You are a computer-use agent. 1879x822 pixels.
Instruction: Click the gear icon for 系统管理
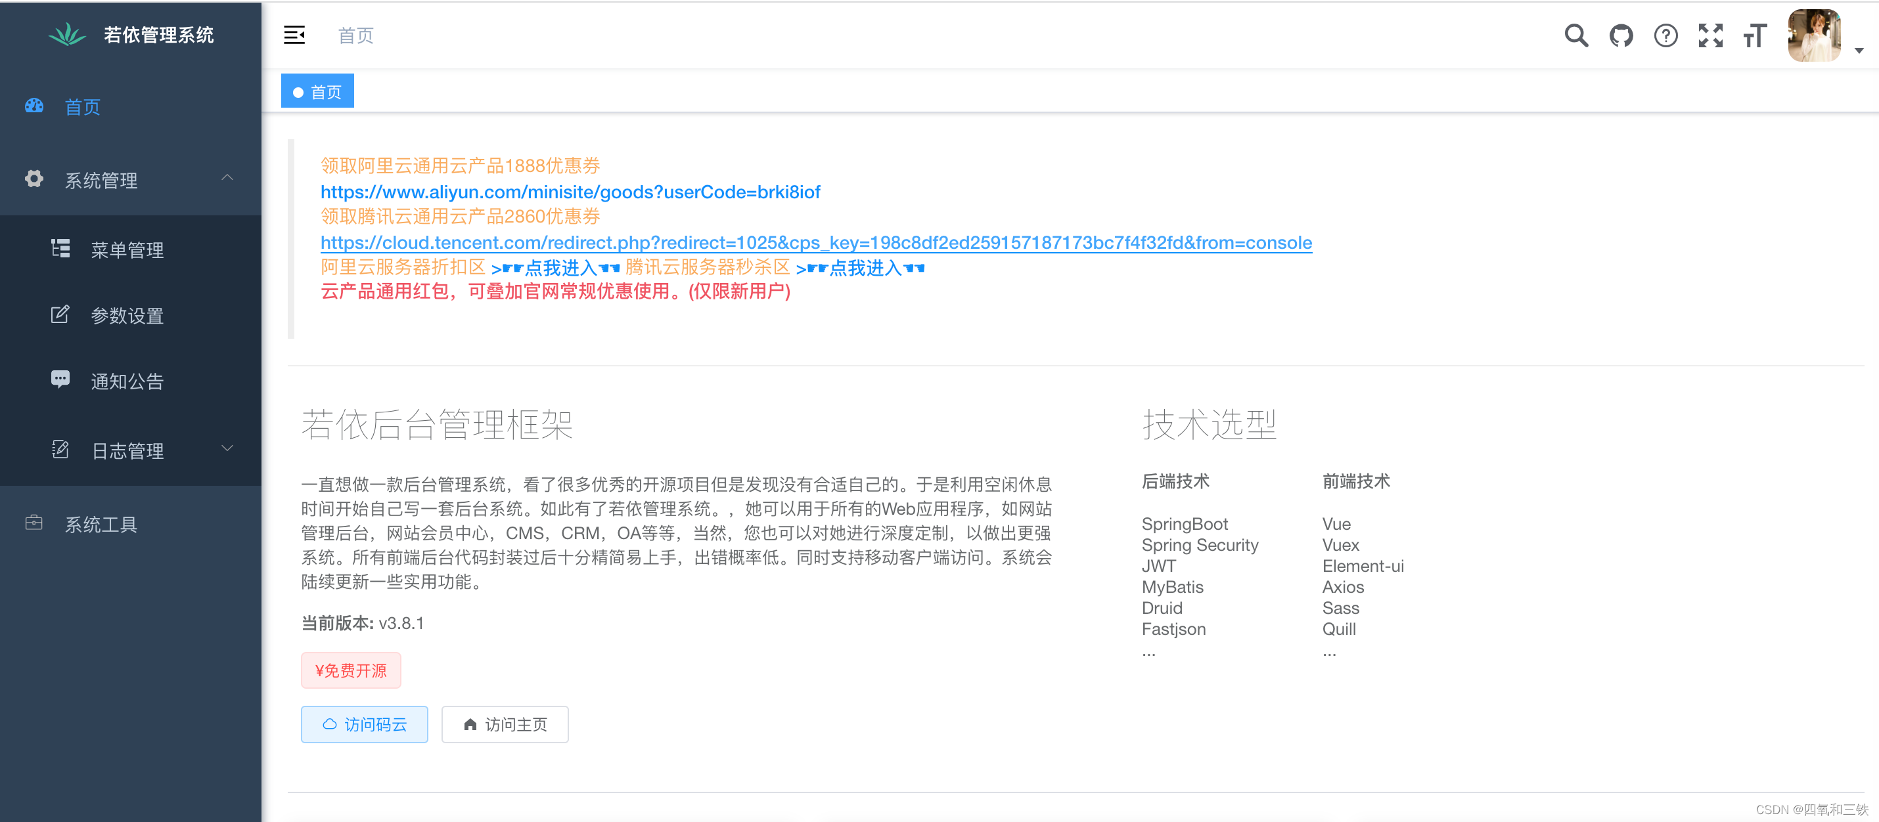pyautogui.click(x=34, y=179)
